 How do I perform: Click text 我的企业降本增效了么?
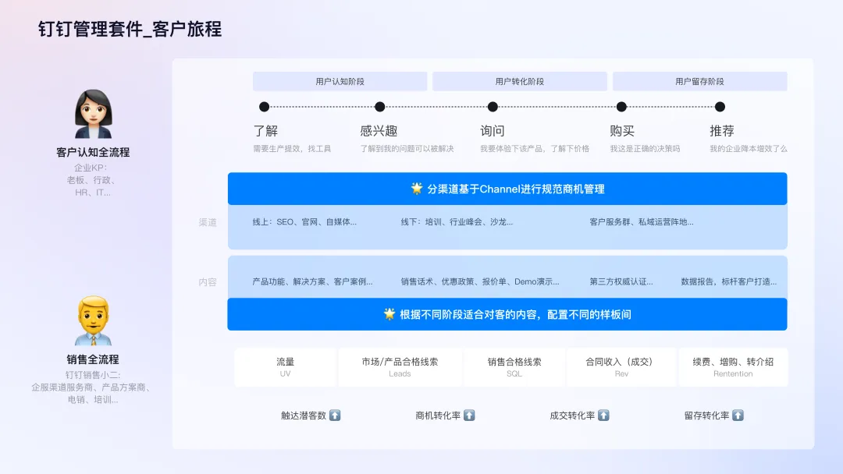pyautogui.click(x=749, y=149)
